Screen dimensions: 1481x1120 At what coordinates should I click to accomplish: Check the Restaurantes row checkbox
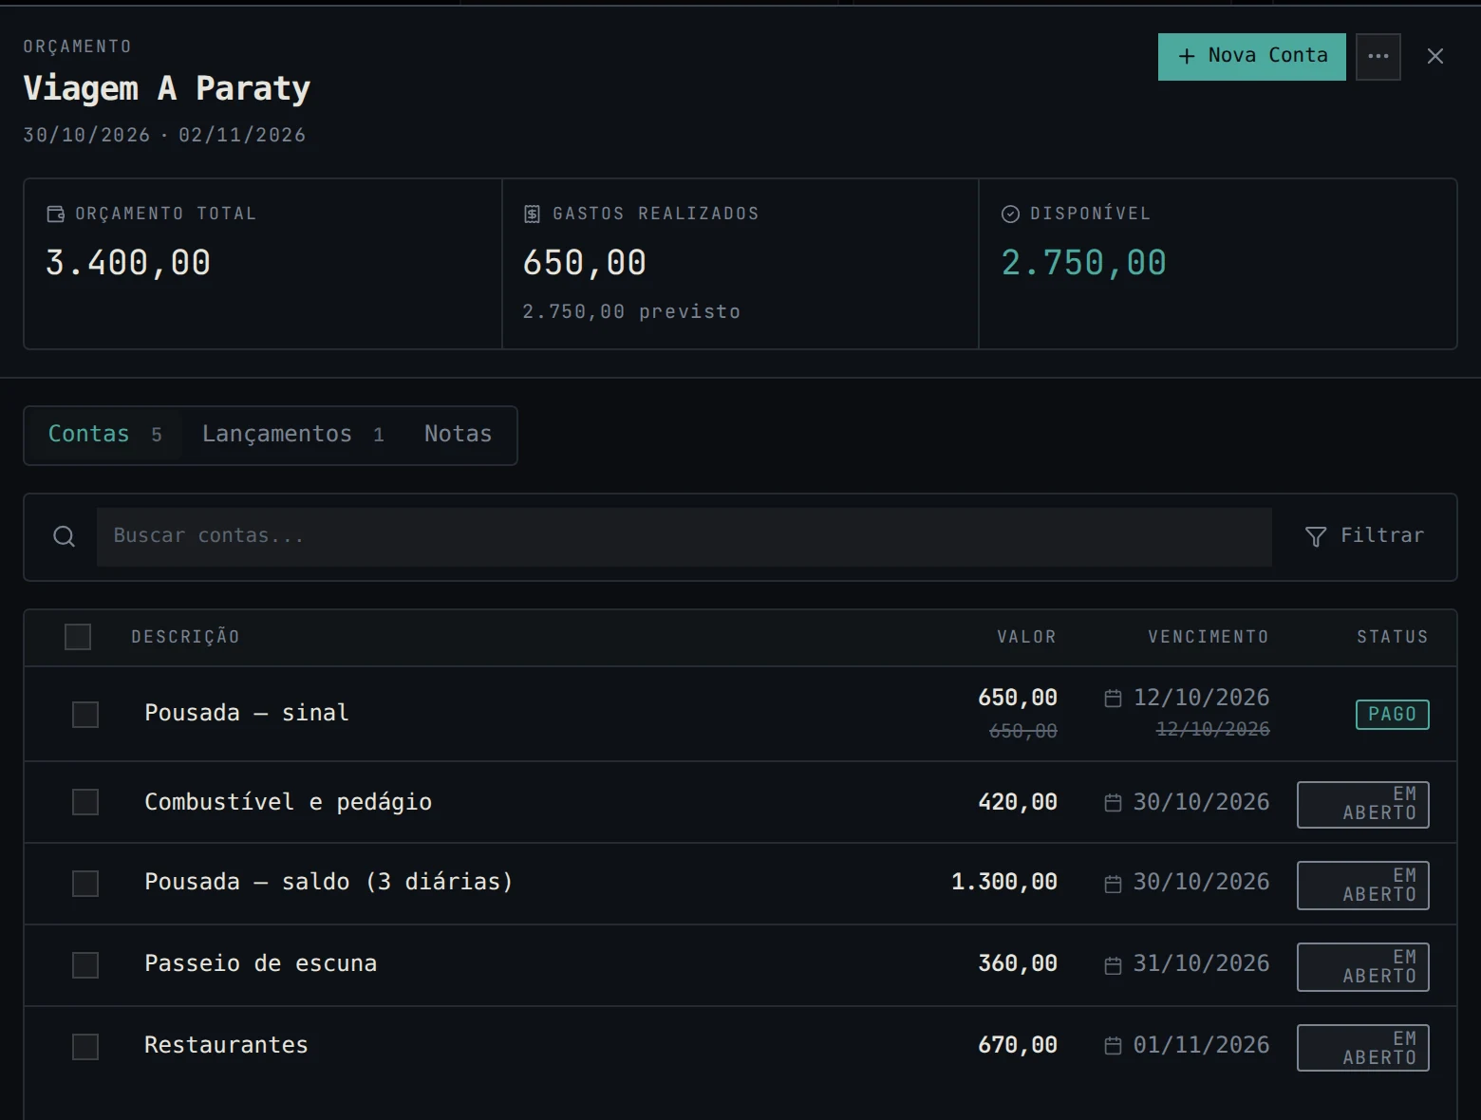pyautogui.click(x=85, y=1047)
